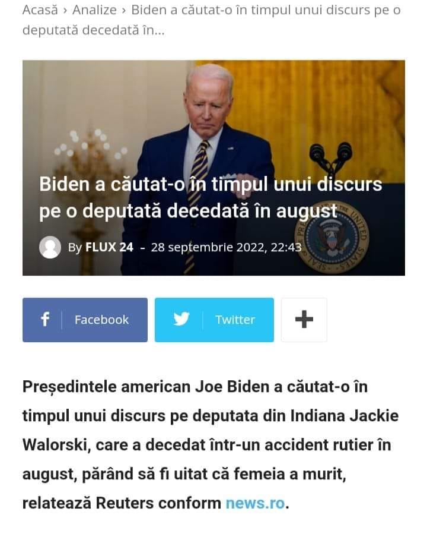Screen dimensions: 427x543
Task: Open the FLUX 24 author page
Action: (109, 247)
